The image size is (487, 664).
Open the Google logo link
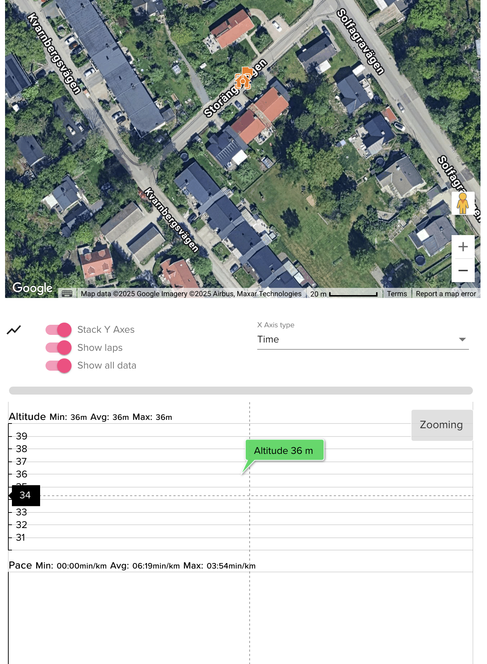pyautogui.click(x=33, y=288)
